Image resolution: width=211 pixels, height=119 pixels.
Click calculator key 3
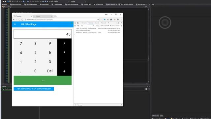click(50, 62)
